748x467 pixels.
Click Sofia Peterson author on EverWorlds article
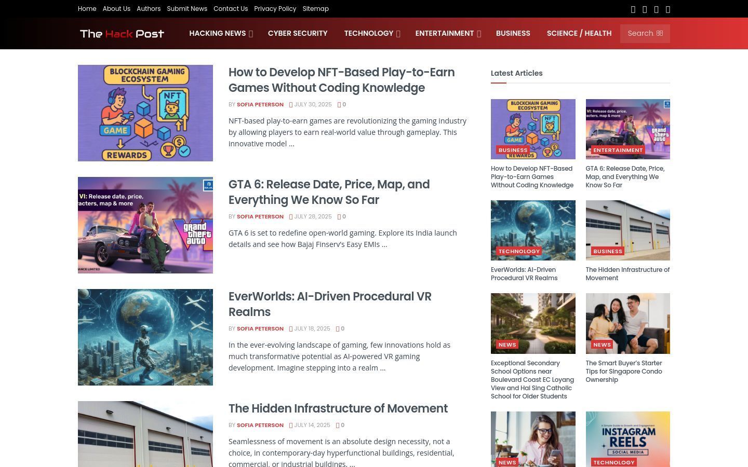click(x=260, y=329)
